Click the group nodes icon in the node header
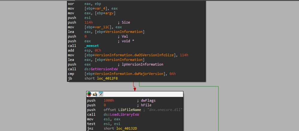 coord(101,94)
